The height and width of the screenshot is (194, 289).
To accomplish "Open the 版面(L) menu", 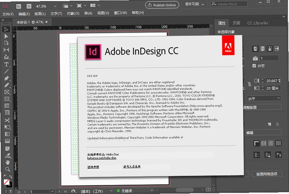I will coord(40,14).
